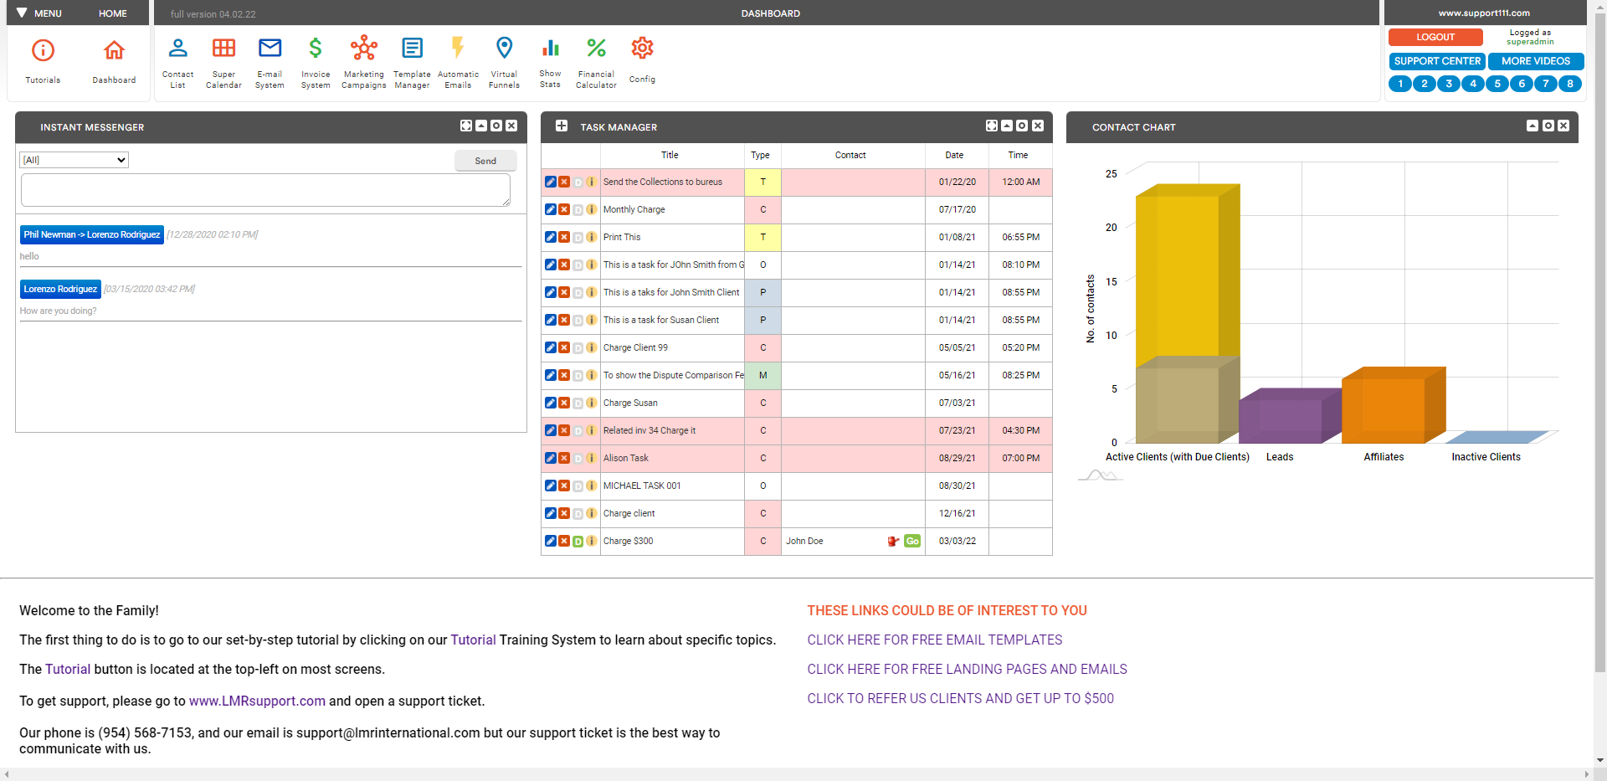
Task: Collapse the Instant Messenger panel
Action: (481, 126)
